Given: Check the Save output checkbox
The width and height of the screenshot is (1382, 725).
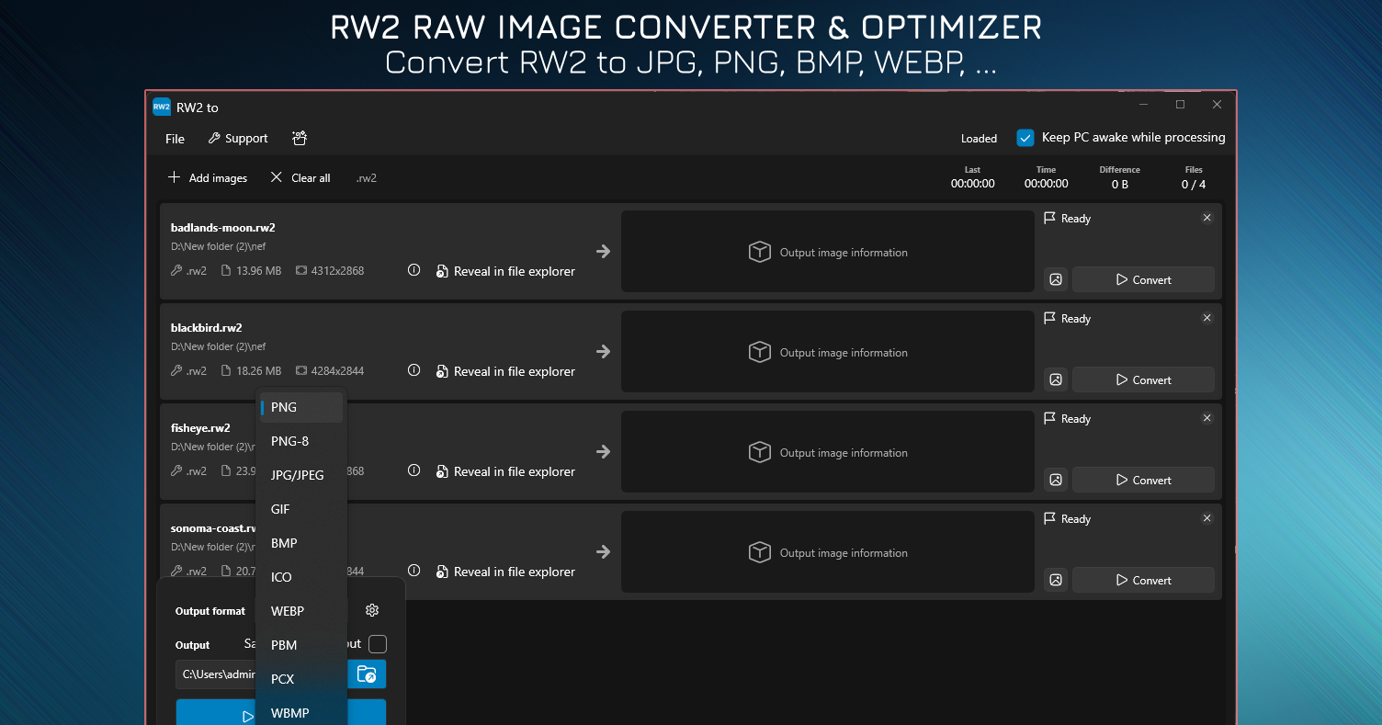Looking at the screenshot, I should point(377,644).
